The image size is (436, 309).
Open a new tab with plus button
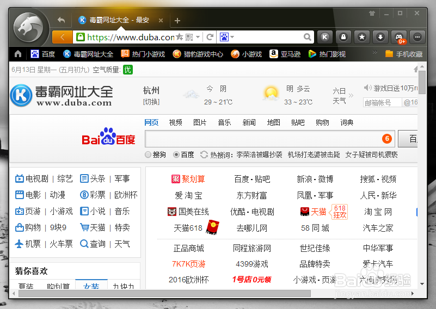coord(177,21)
